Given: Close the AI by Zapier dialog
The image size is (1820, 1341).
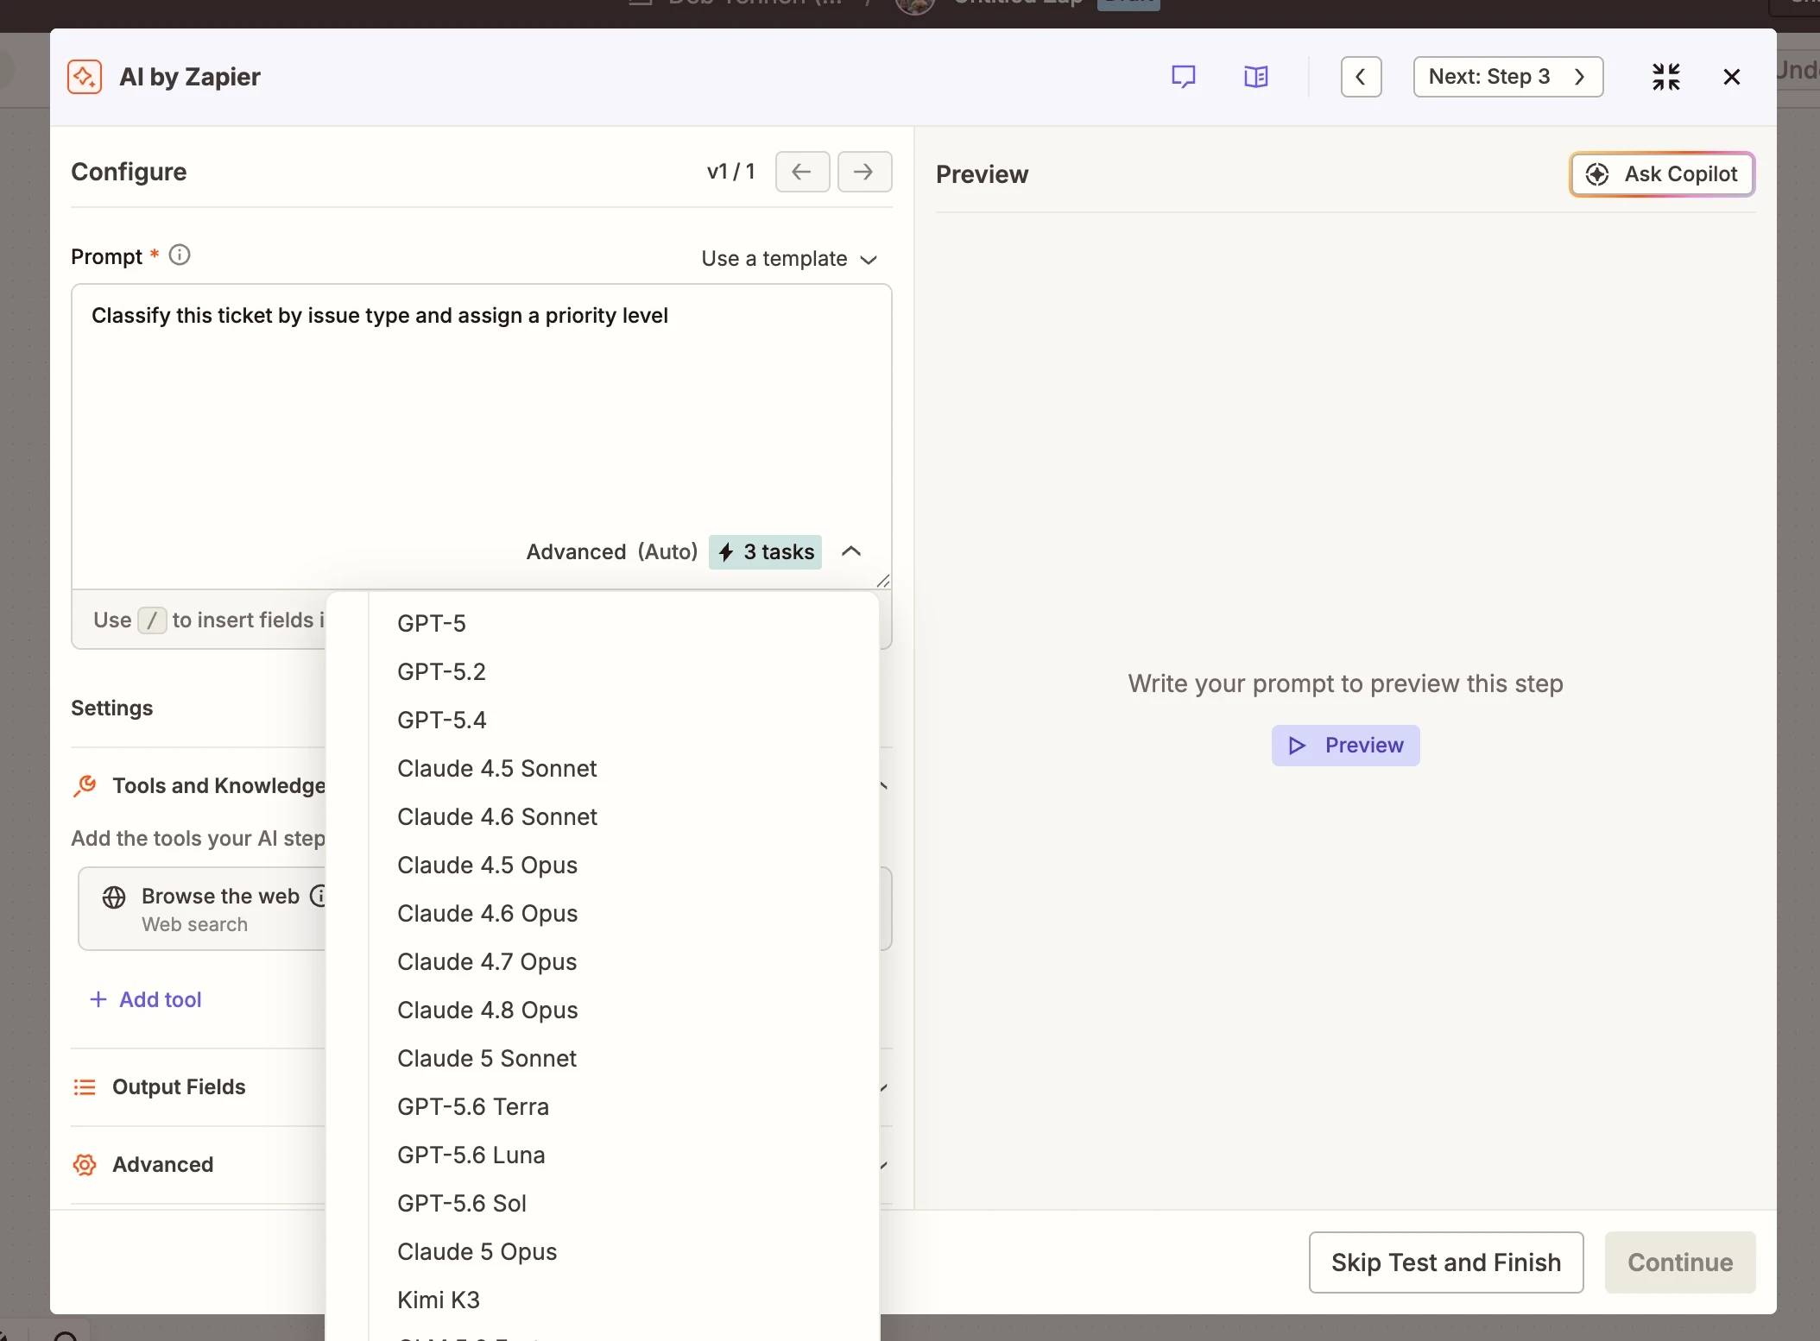Looking at the screenshot, I should point(1731,77).
